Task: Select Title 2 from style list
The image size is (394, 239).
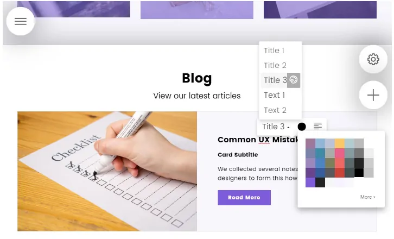Action: pos(275,65)
